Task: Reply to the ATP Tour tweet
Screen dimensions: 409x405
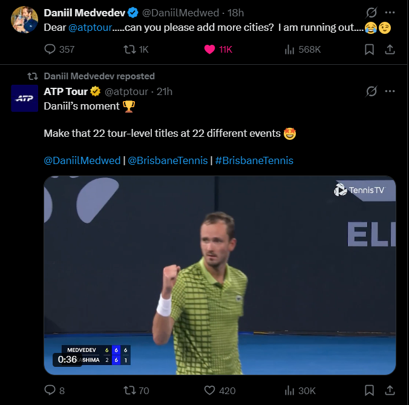Action: coord(51,390)
